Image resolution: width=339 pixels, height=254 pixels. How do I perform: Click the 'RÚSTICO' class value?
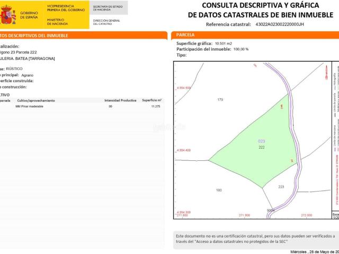(x=14, y=69)
